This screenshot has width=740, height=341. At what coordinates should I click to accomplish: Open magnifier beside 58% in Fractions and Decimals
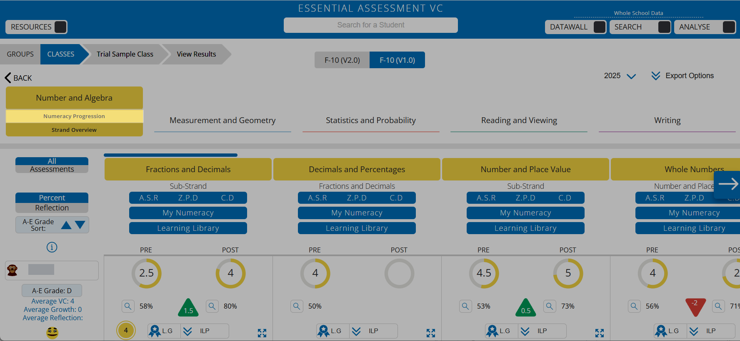128,306
